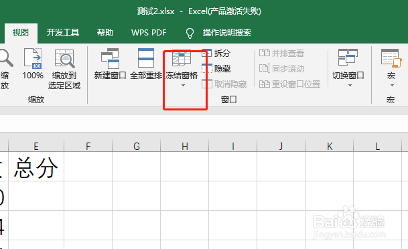This screenshot has width=408, height=249.
Task: Open the Developer (开发工具) tab
Action: click(63, 33)
